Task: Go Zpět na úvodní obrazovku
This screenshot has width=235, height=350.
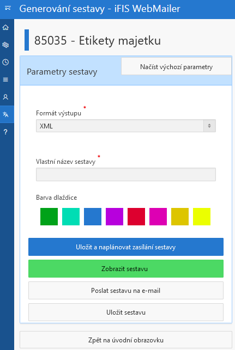Action: point(126,340)
